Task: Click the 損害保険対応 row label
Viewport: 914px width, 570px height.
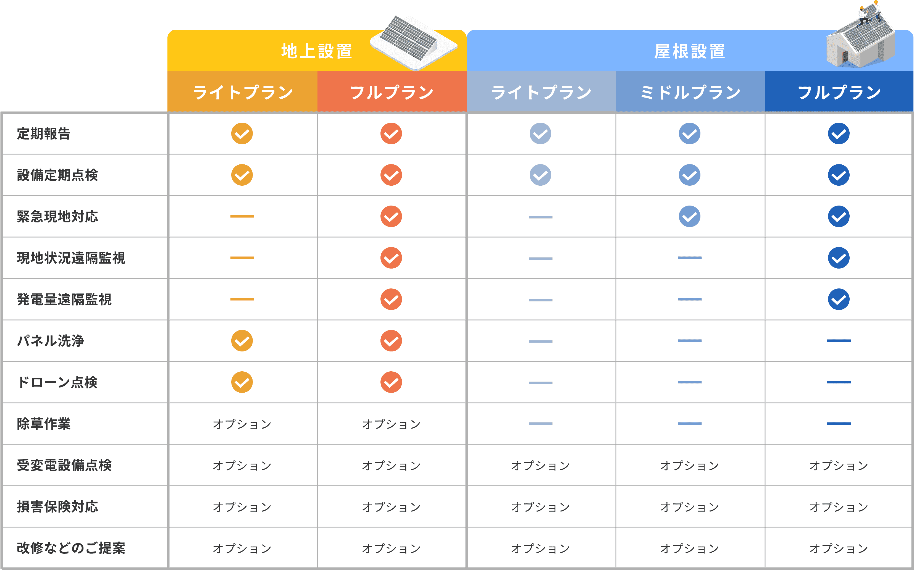Action: (x=57, y=507)
